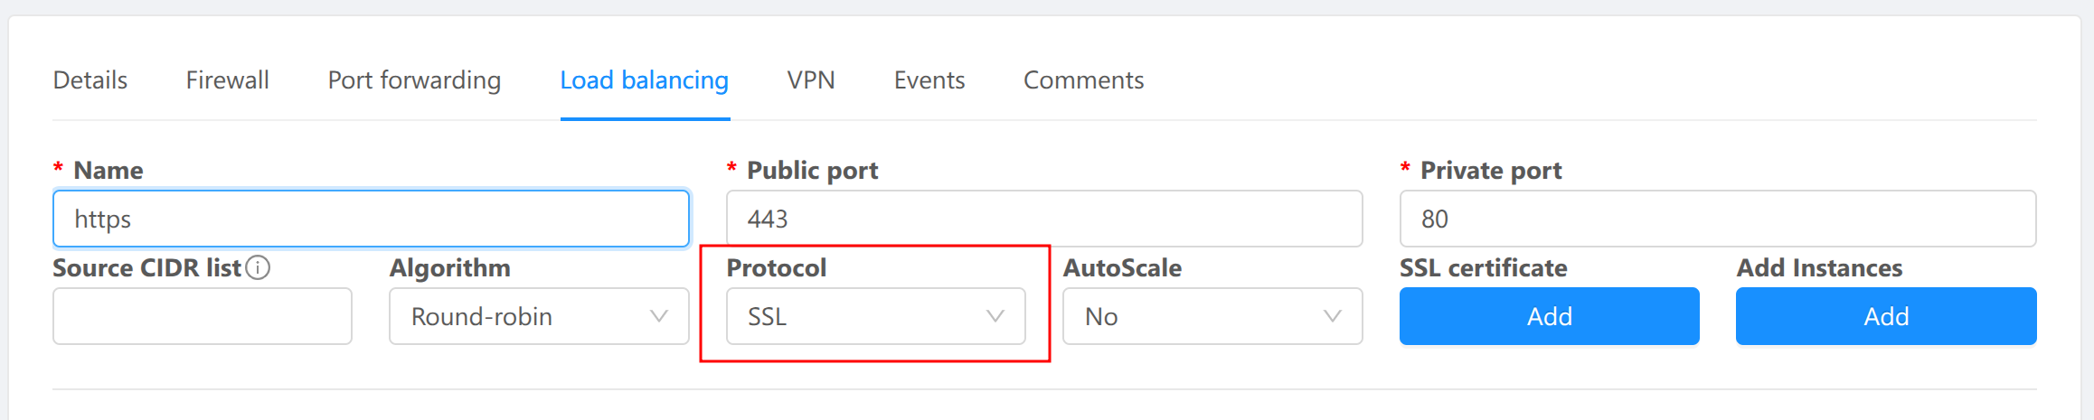This screenshot has width=2094, height=420.
Task: Open the Round-robin algorithm dropdown
Action: 539,316
